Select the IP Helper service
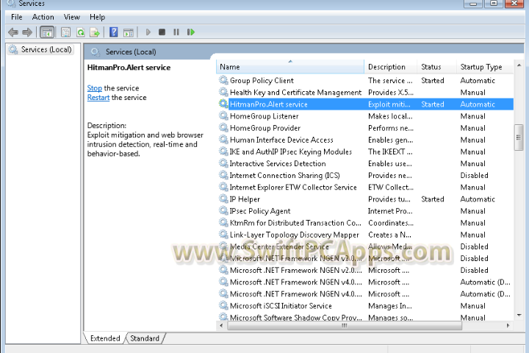529x353 pixels. coord(365,199)
